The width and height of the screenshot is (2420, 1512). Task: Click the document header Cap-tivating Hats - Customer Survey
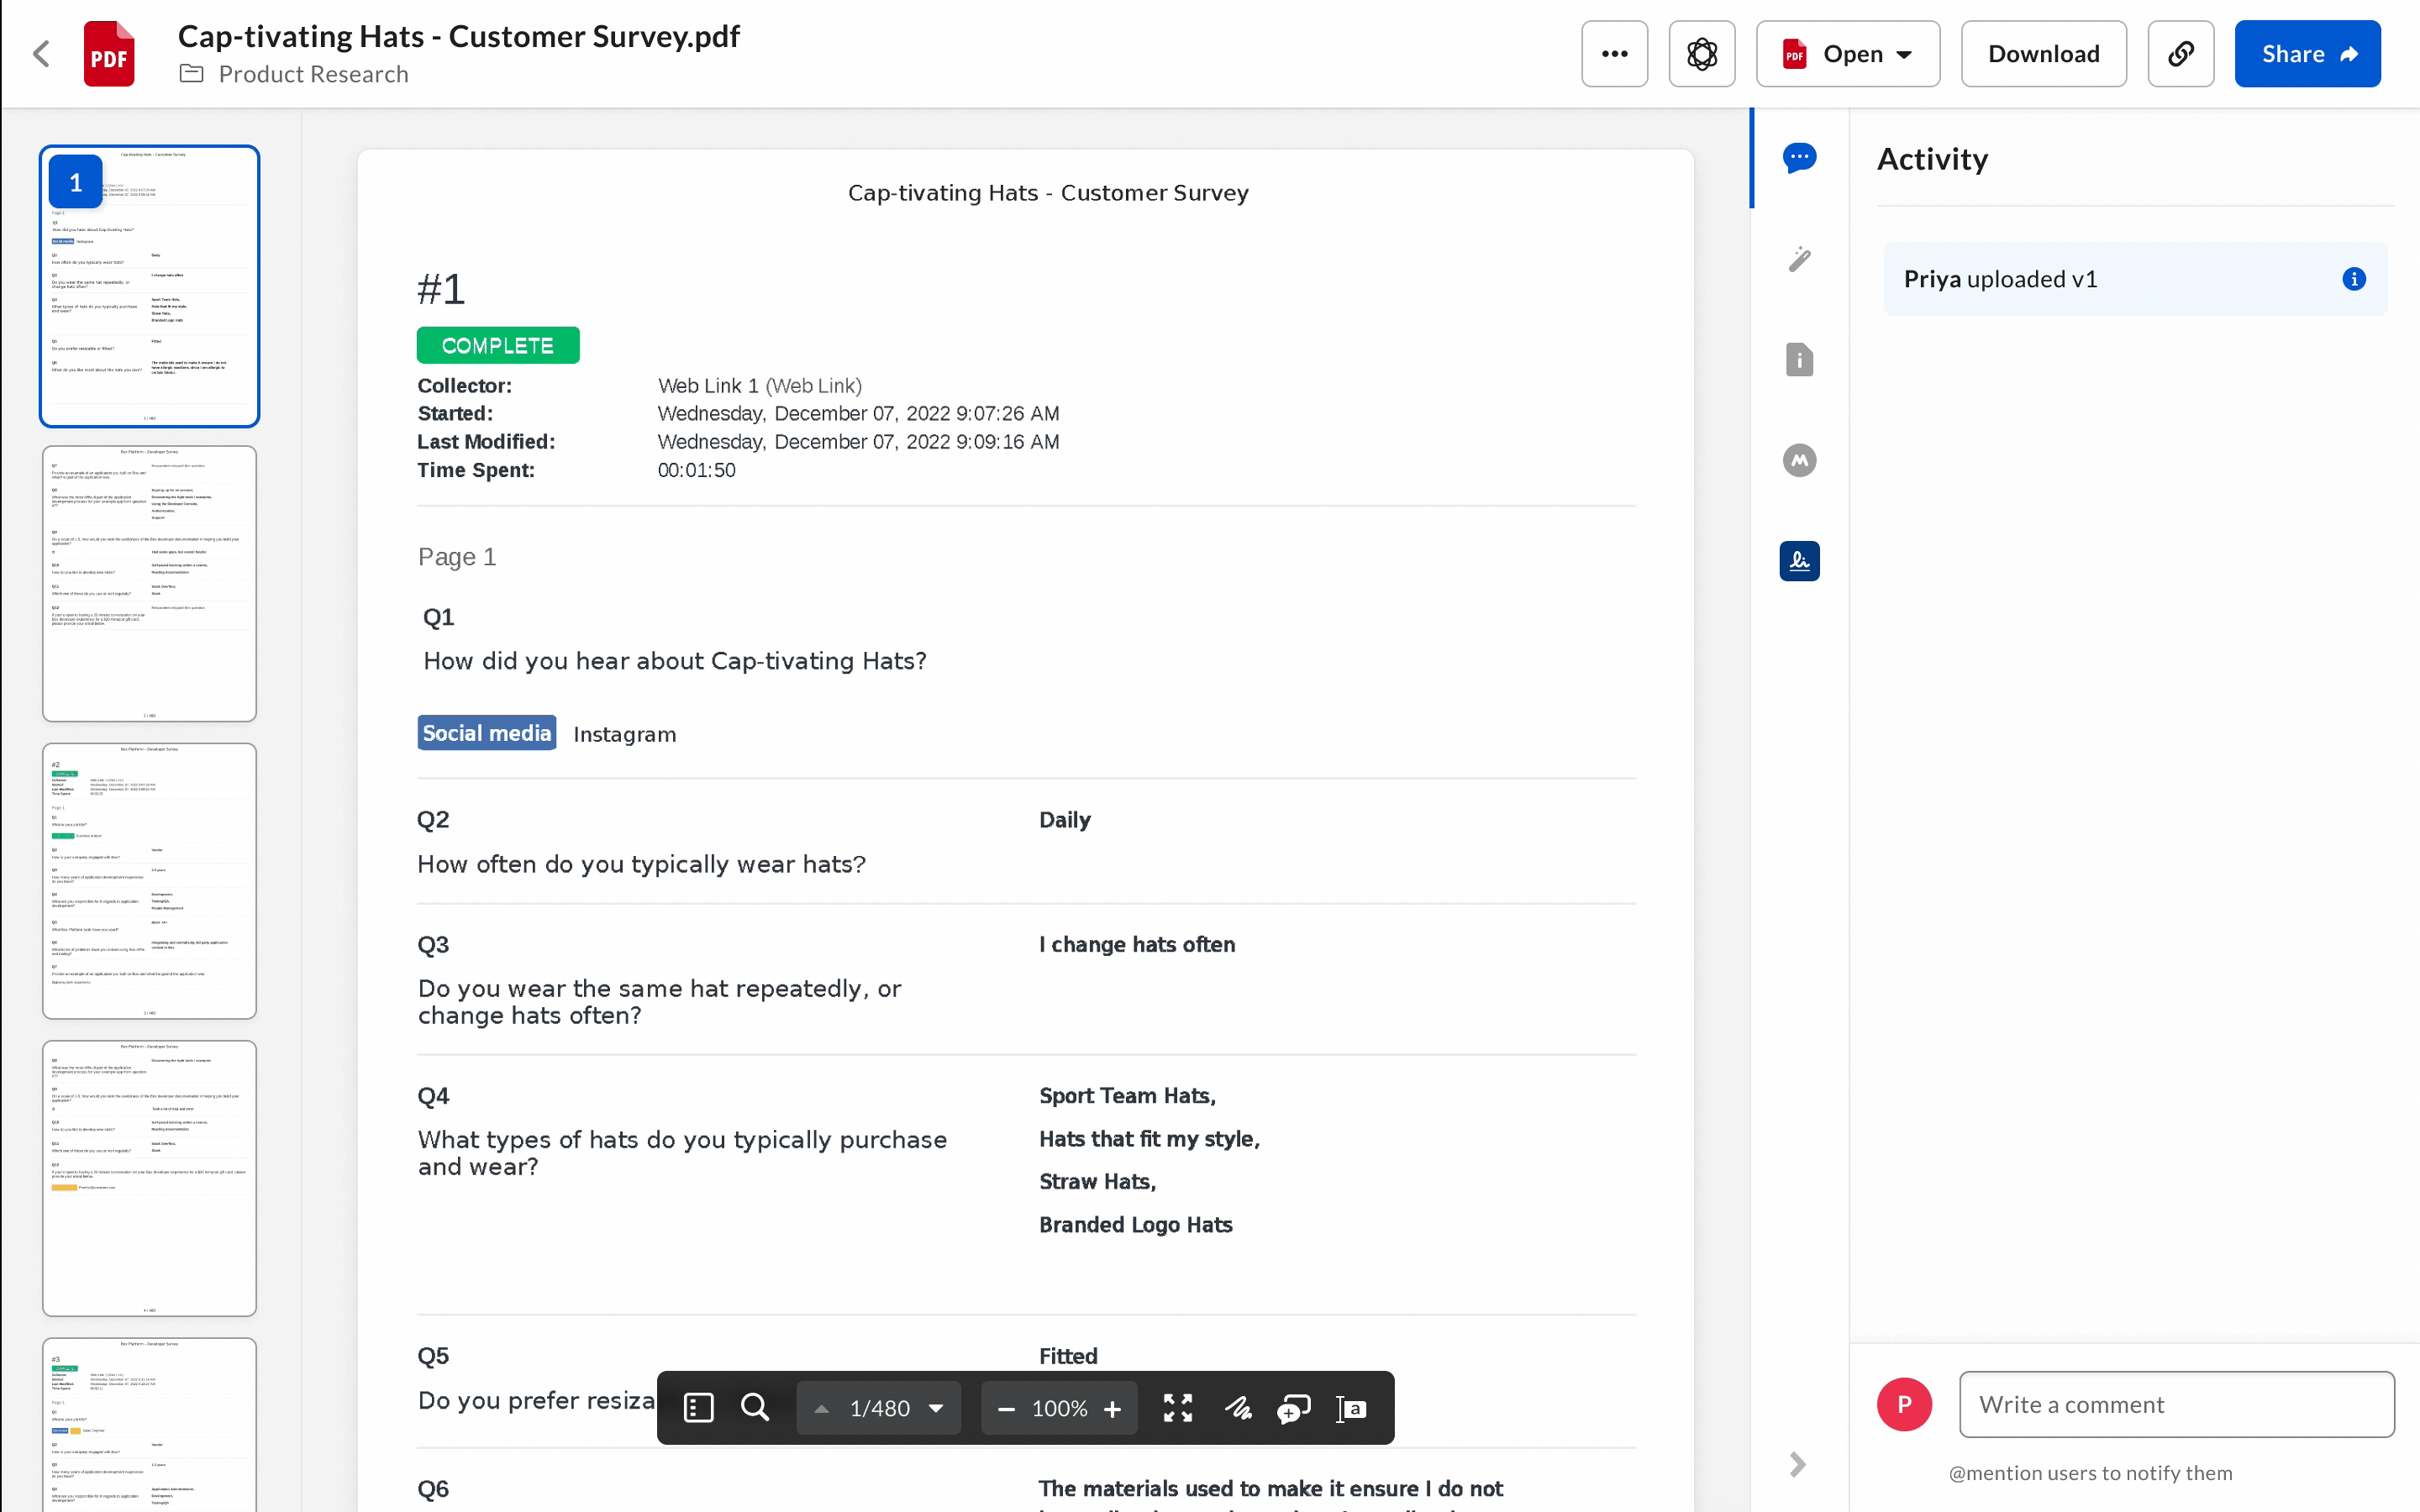tap(1048, 193)
